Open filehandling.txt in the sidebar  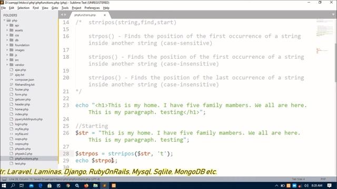[25, 85]
